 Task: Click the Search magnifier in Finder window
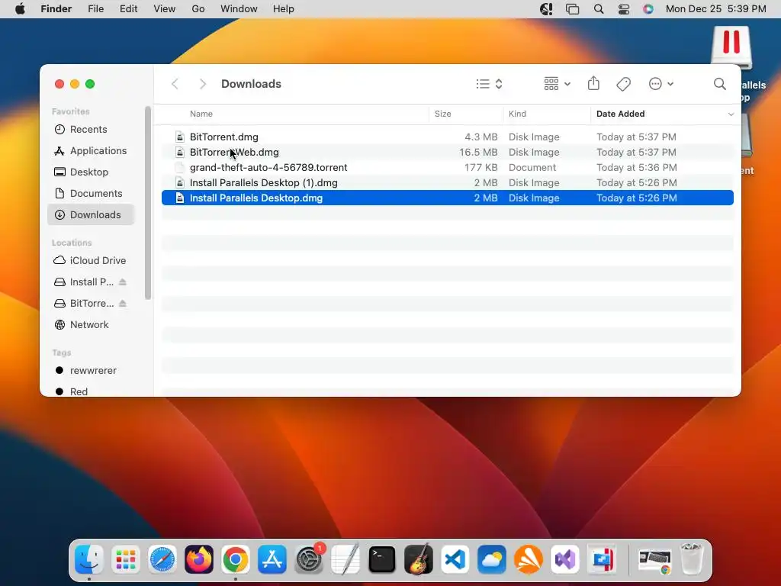(x=720, y=84)
